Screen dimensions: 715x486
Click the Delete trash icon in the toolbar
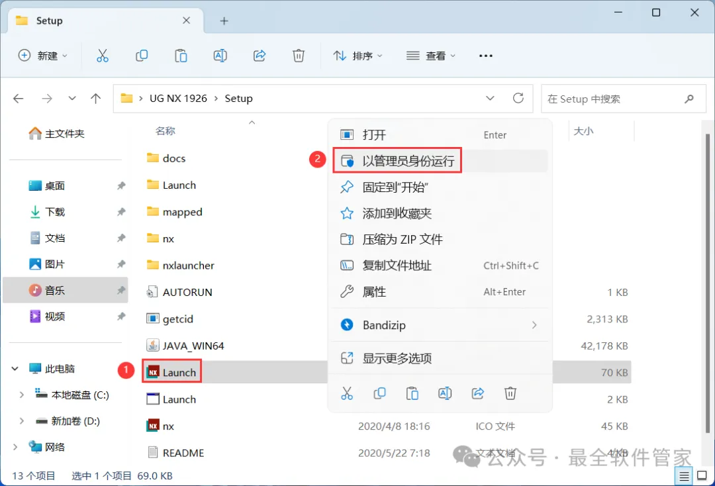point(298,56)
